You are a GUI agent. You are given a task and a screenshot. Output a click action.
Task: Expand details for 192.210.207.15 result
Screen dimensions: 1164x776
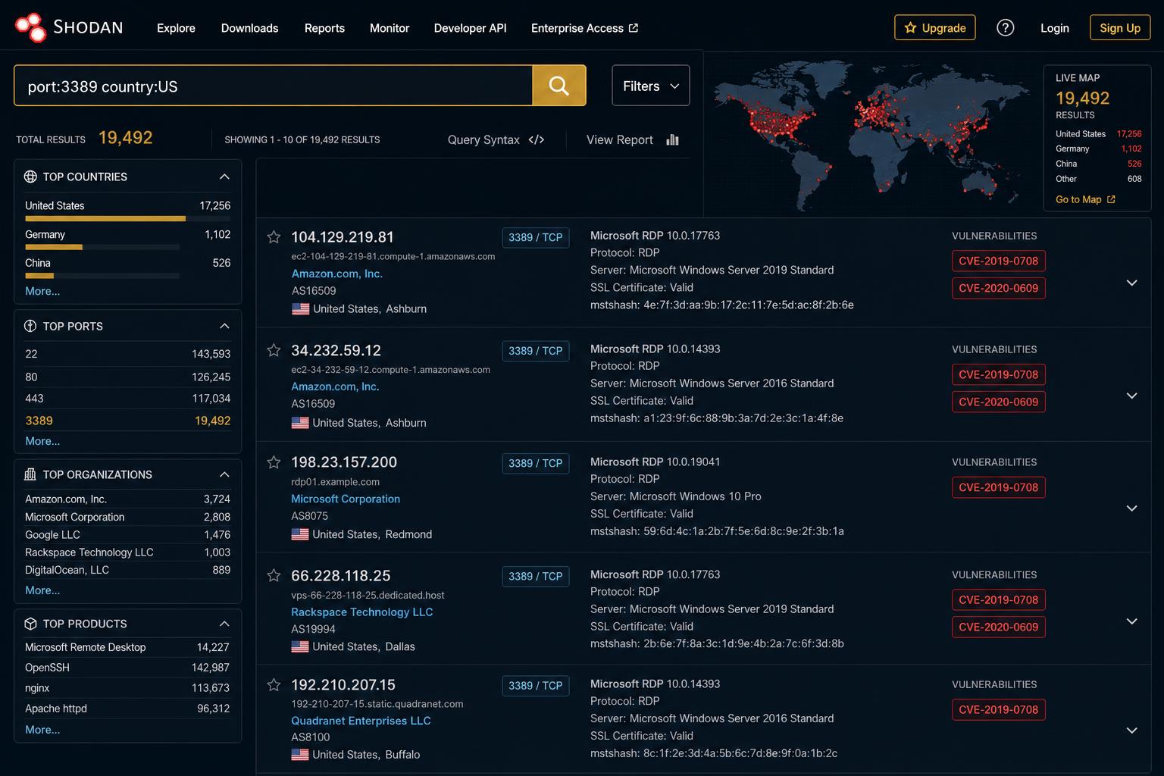click(x=1131, y=731)
